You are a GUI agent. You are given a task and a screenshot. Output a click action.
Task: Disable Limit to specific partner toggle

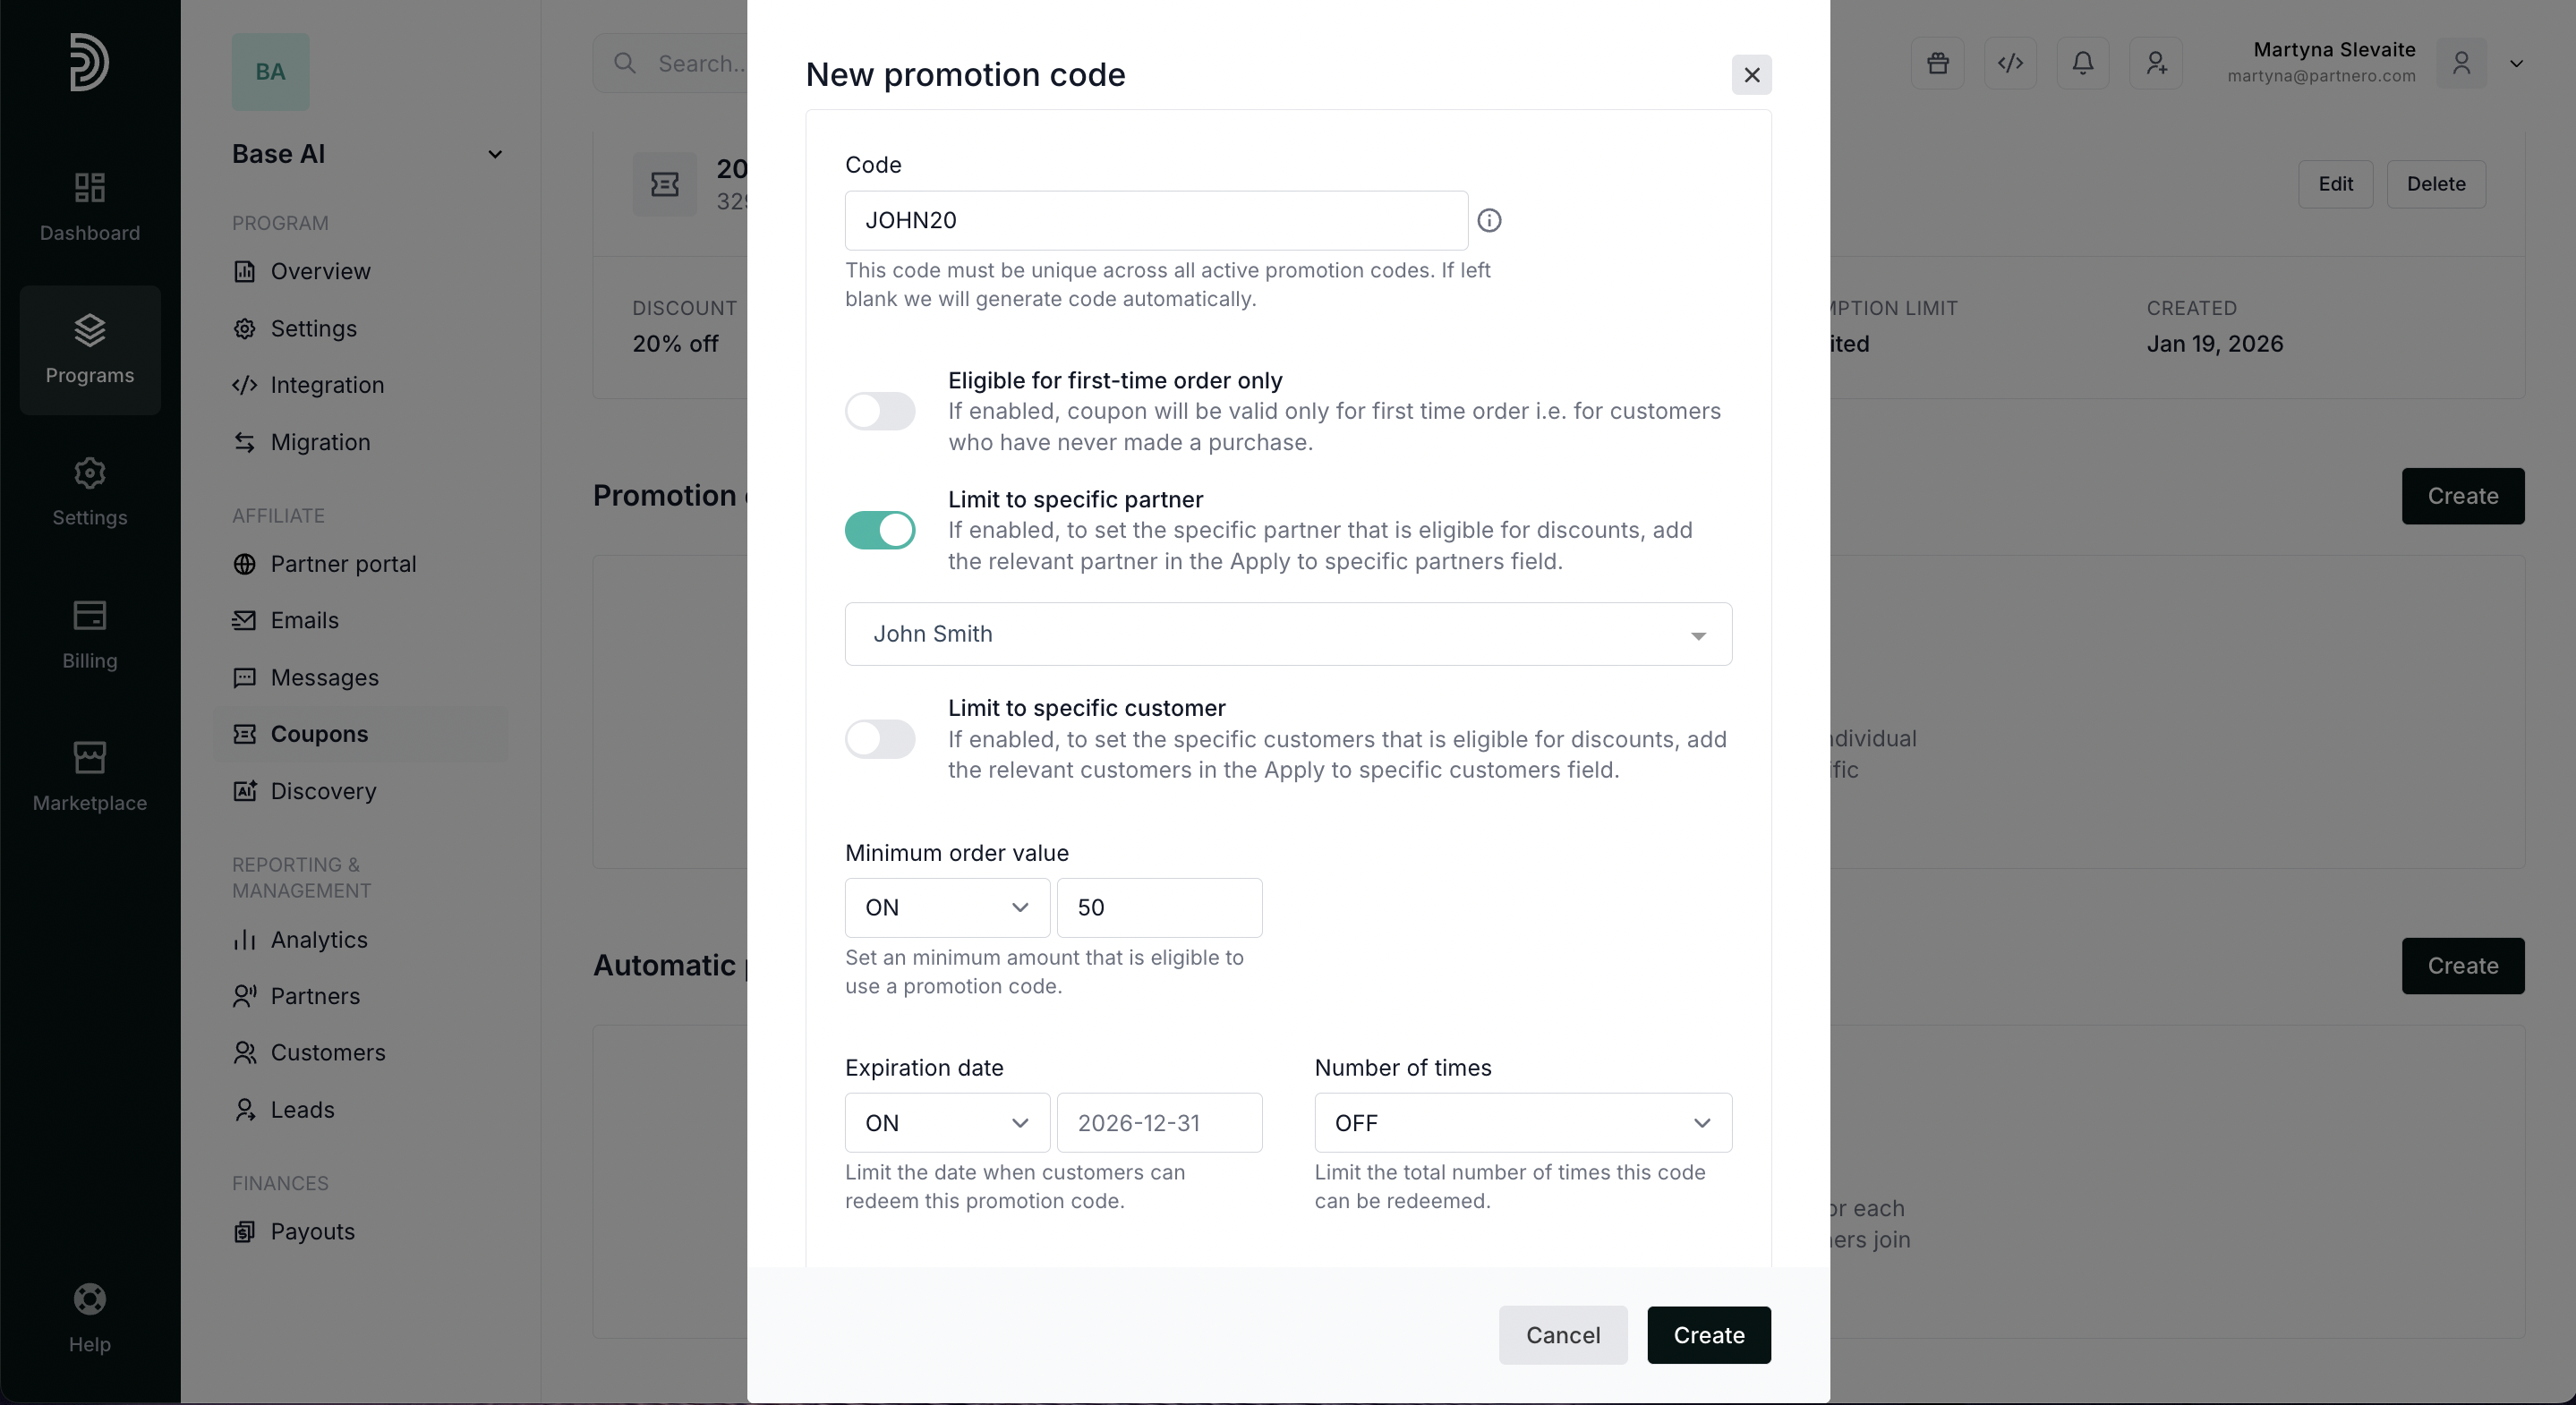tap(880, 530)
